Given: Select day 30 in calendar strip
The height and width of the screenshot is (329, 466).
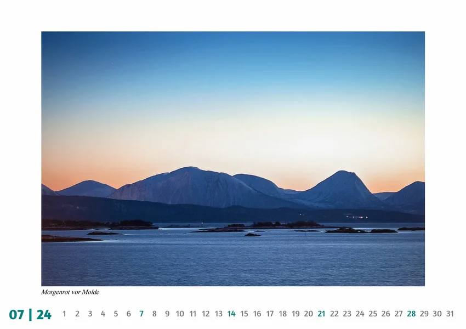Looking at the screenshot, I should (x=437, y=314).
